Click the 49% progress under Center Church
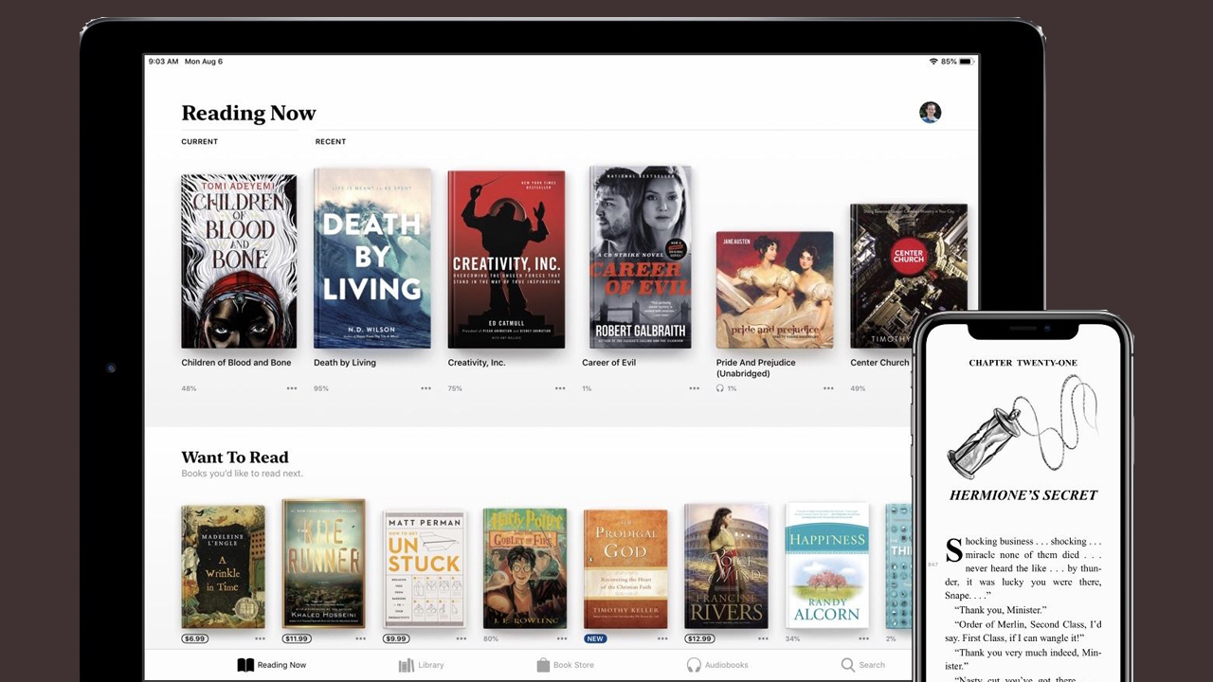1213x682 pixels. tap(858, 388)
